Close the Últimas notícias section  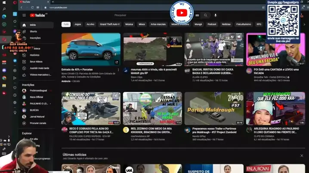click(x=302, y=155)
